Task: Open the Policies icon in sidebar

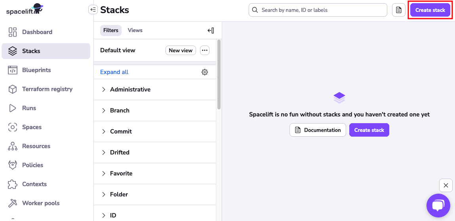Action: (13, 165)
